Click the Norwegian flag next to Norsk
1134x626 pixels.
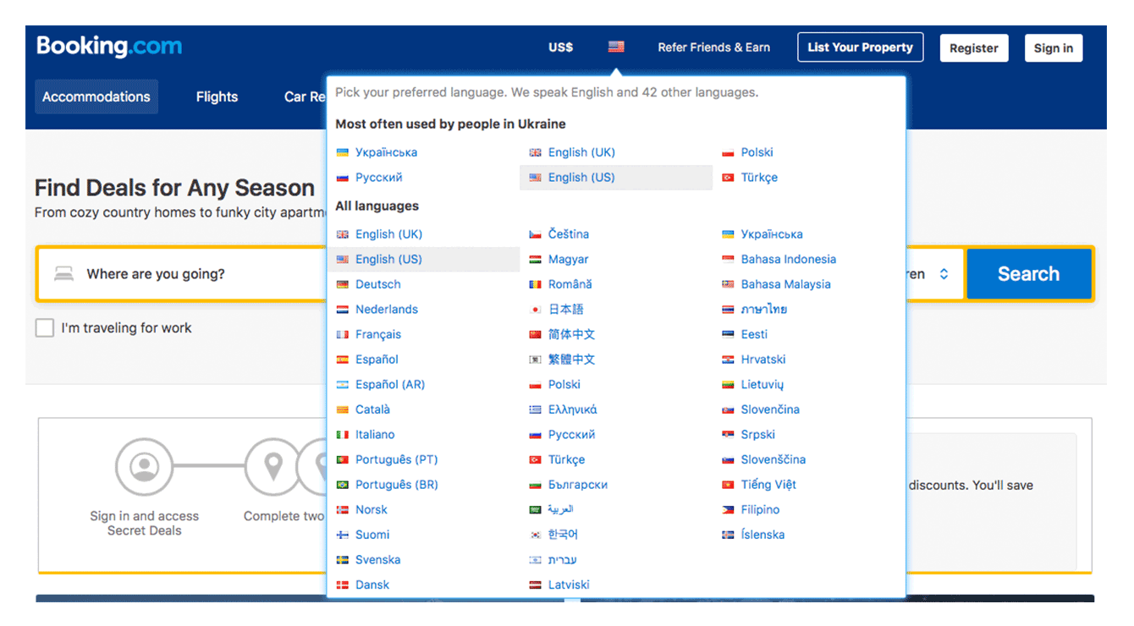[343, 510]
